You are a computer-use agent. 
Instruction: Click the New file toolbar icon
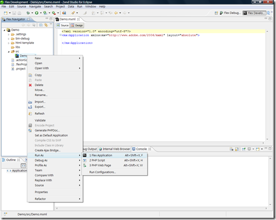click(5, 13)
